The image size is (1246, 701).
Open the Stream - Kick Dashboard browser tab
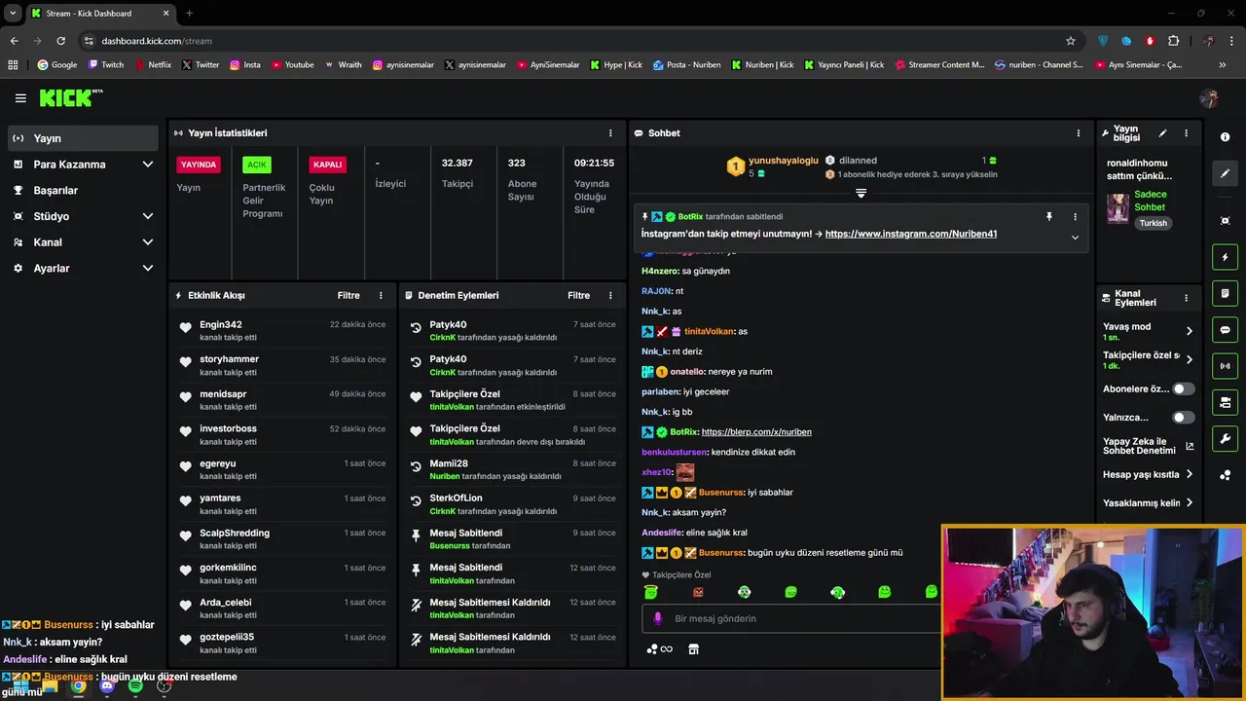click(99, 14)
